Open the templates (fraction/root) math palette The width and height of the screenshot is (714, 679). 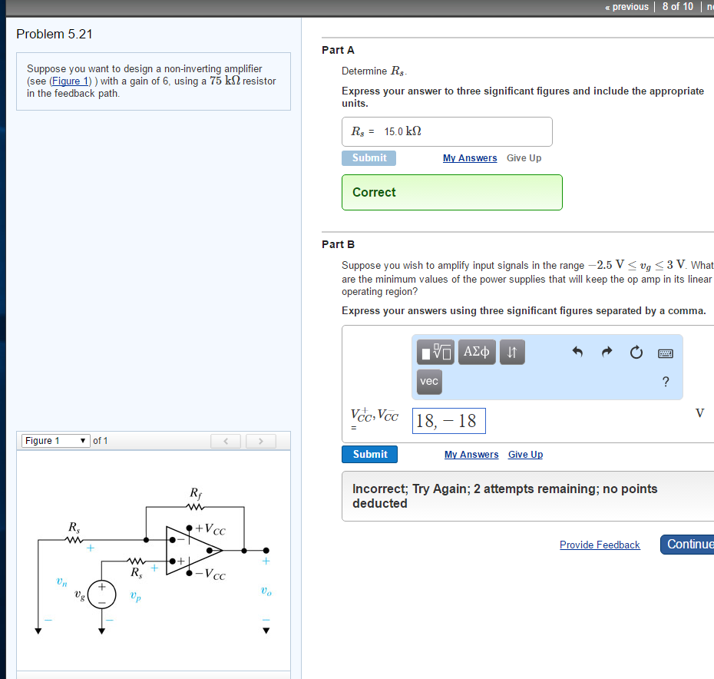(x=435, y=353)
